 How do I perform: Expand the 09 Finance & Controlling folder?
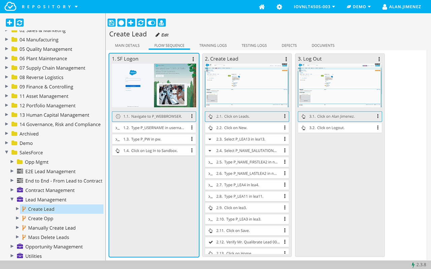coord(7,87)
